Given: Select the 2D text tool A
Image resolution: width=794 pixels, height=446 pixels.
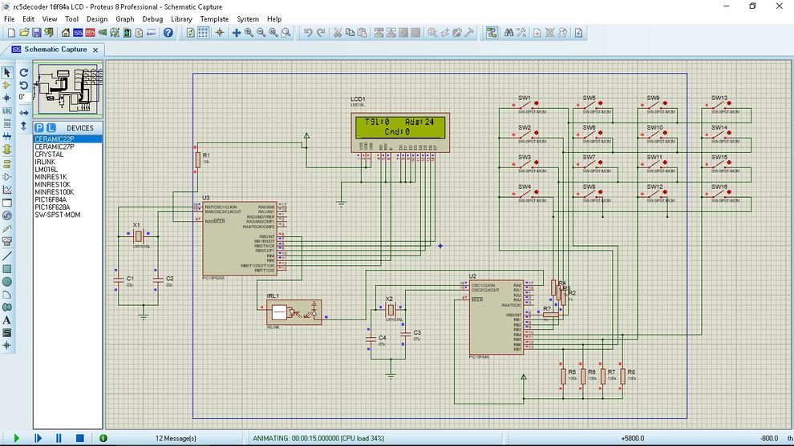Looking at the screenshot, I should click(x=7, y=320).
